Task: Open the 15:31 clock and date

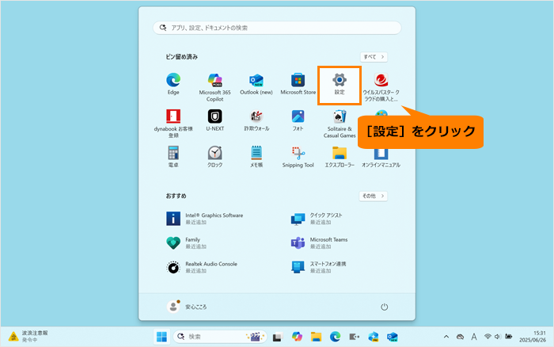Action: (532, 337)
